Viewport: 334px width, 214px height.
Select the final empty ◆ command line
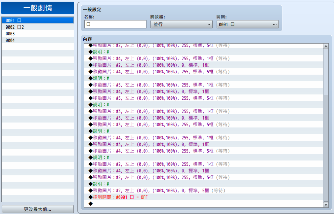pyautogui.click(x=204, y=204)
